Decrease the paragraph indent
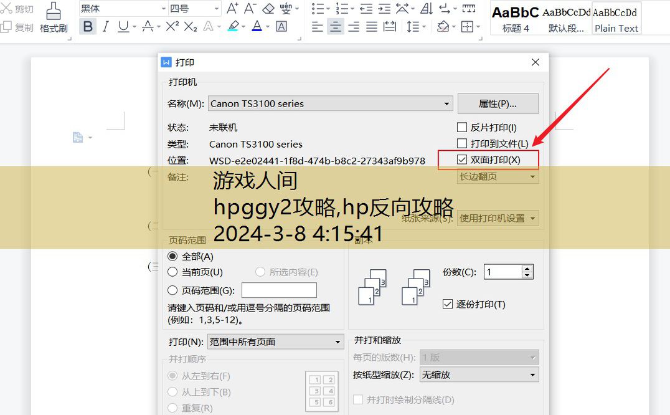The width and height of the screenshot is (670, 415). 366,8
